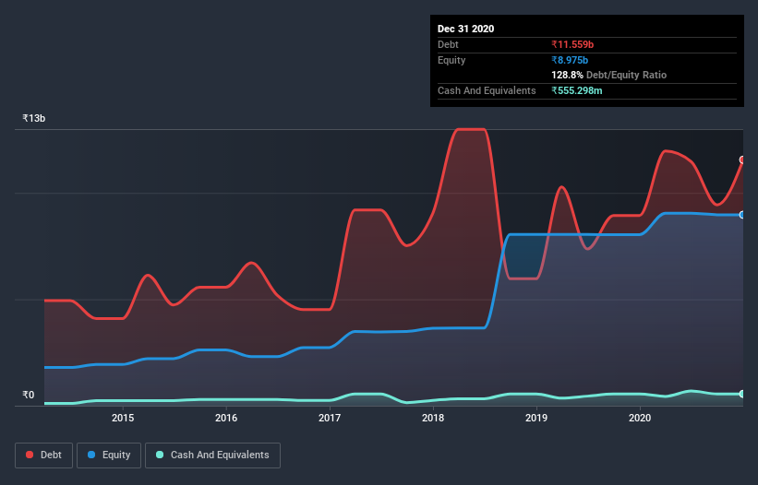Toggle the Equity legend button
Viewport: 758px width, 485px height.
pyautogui.click(x=109, y=455)
